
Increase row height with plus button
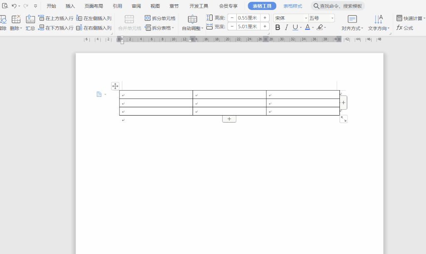pyautogui.click(x=265, y=18)
